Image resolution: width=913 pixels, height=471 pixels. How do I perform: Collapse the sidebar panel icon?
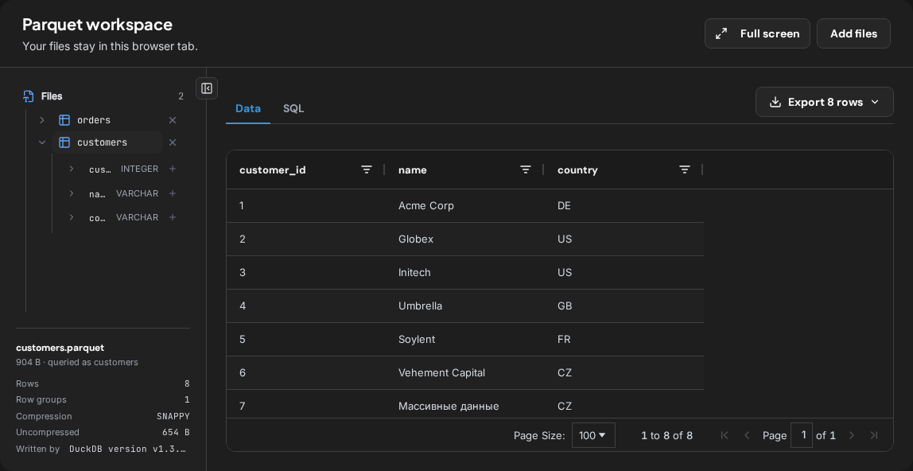(x=207, y=88)
